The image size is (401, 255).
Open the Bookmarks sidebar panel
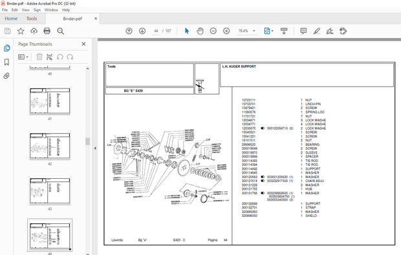[x=6, y=62]
